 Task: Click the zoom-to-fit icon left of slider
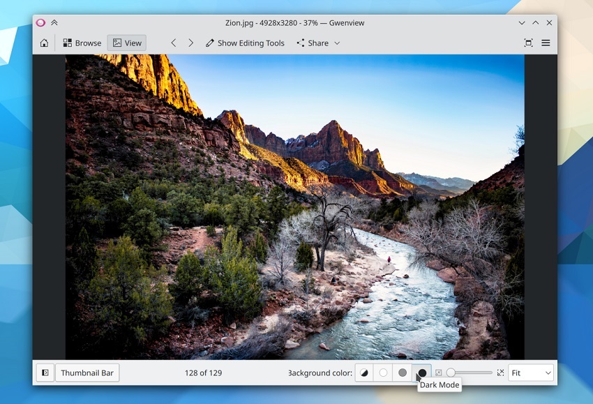click(x=439, y=373)
